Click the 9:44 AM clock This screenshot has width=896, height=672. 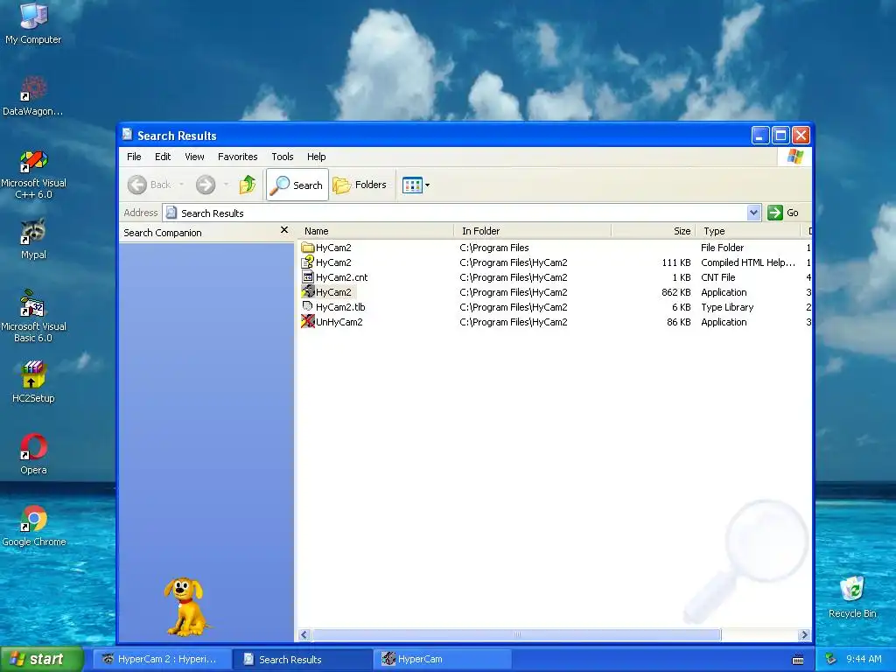[x=864, y=659]
